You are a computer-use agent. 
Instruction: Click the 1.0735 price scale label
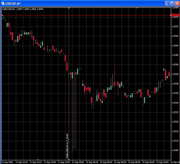[175, 93]
